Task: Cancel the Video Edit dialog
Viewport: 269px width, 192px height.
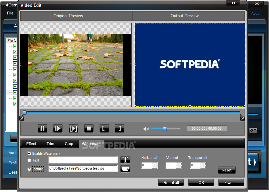Action: pyautogui.click(x=231, y=183)
